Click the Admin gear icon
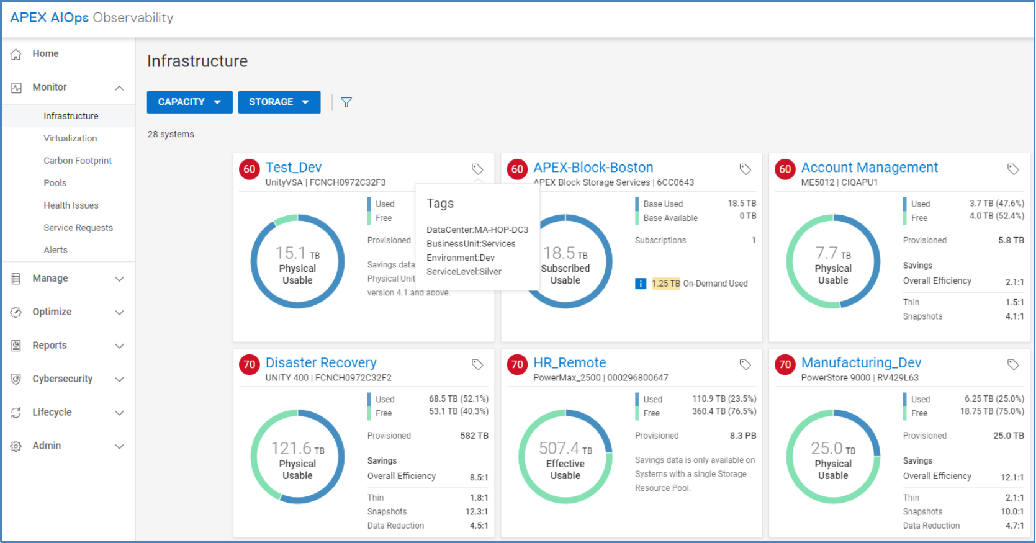Image resolution: width=1036 pixels, height=543 pixels. pyautogui.click(x=16, y=446)
